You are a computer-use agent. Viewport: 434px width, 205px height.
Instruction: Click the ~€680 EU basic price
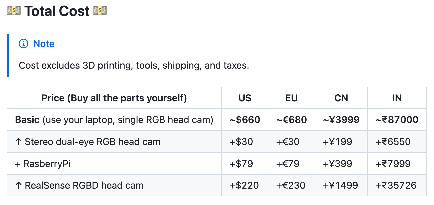tap(291, 120)
